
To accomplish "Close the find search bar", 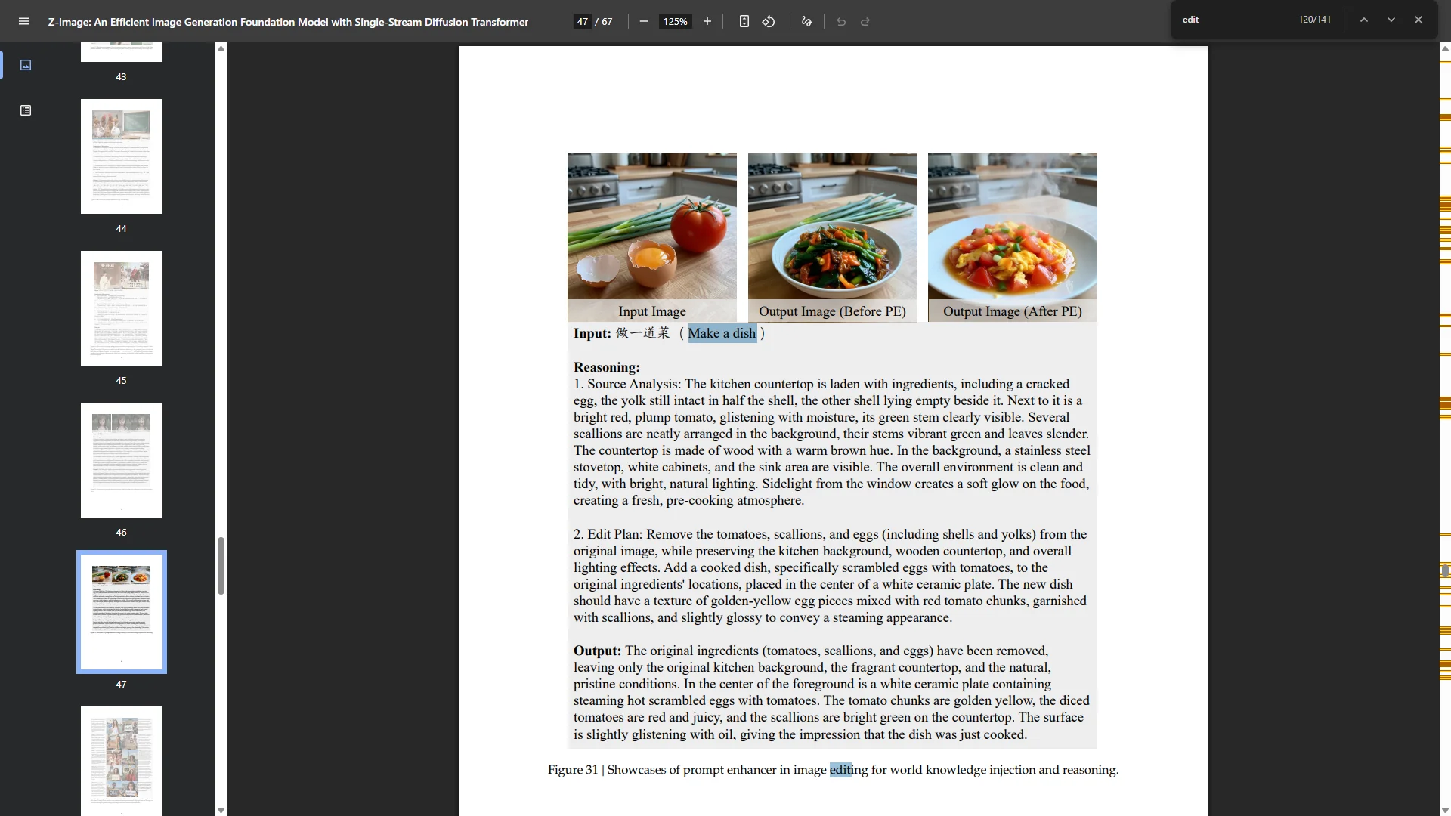I will point(1419,20).
